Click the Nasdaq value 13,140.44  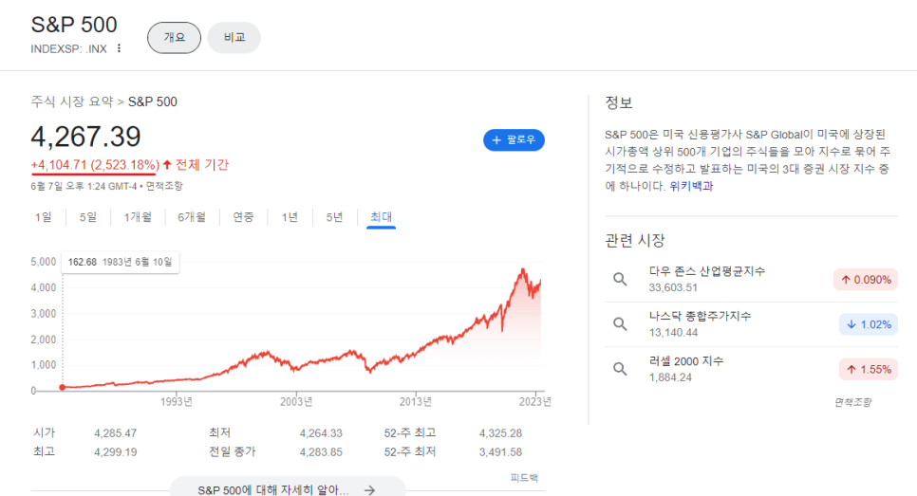click(673, 333)
